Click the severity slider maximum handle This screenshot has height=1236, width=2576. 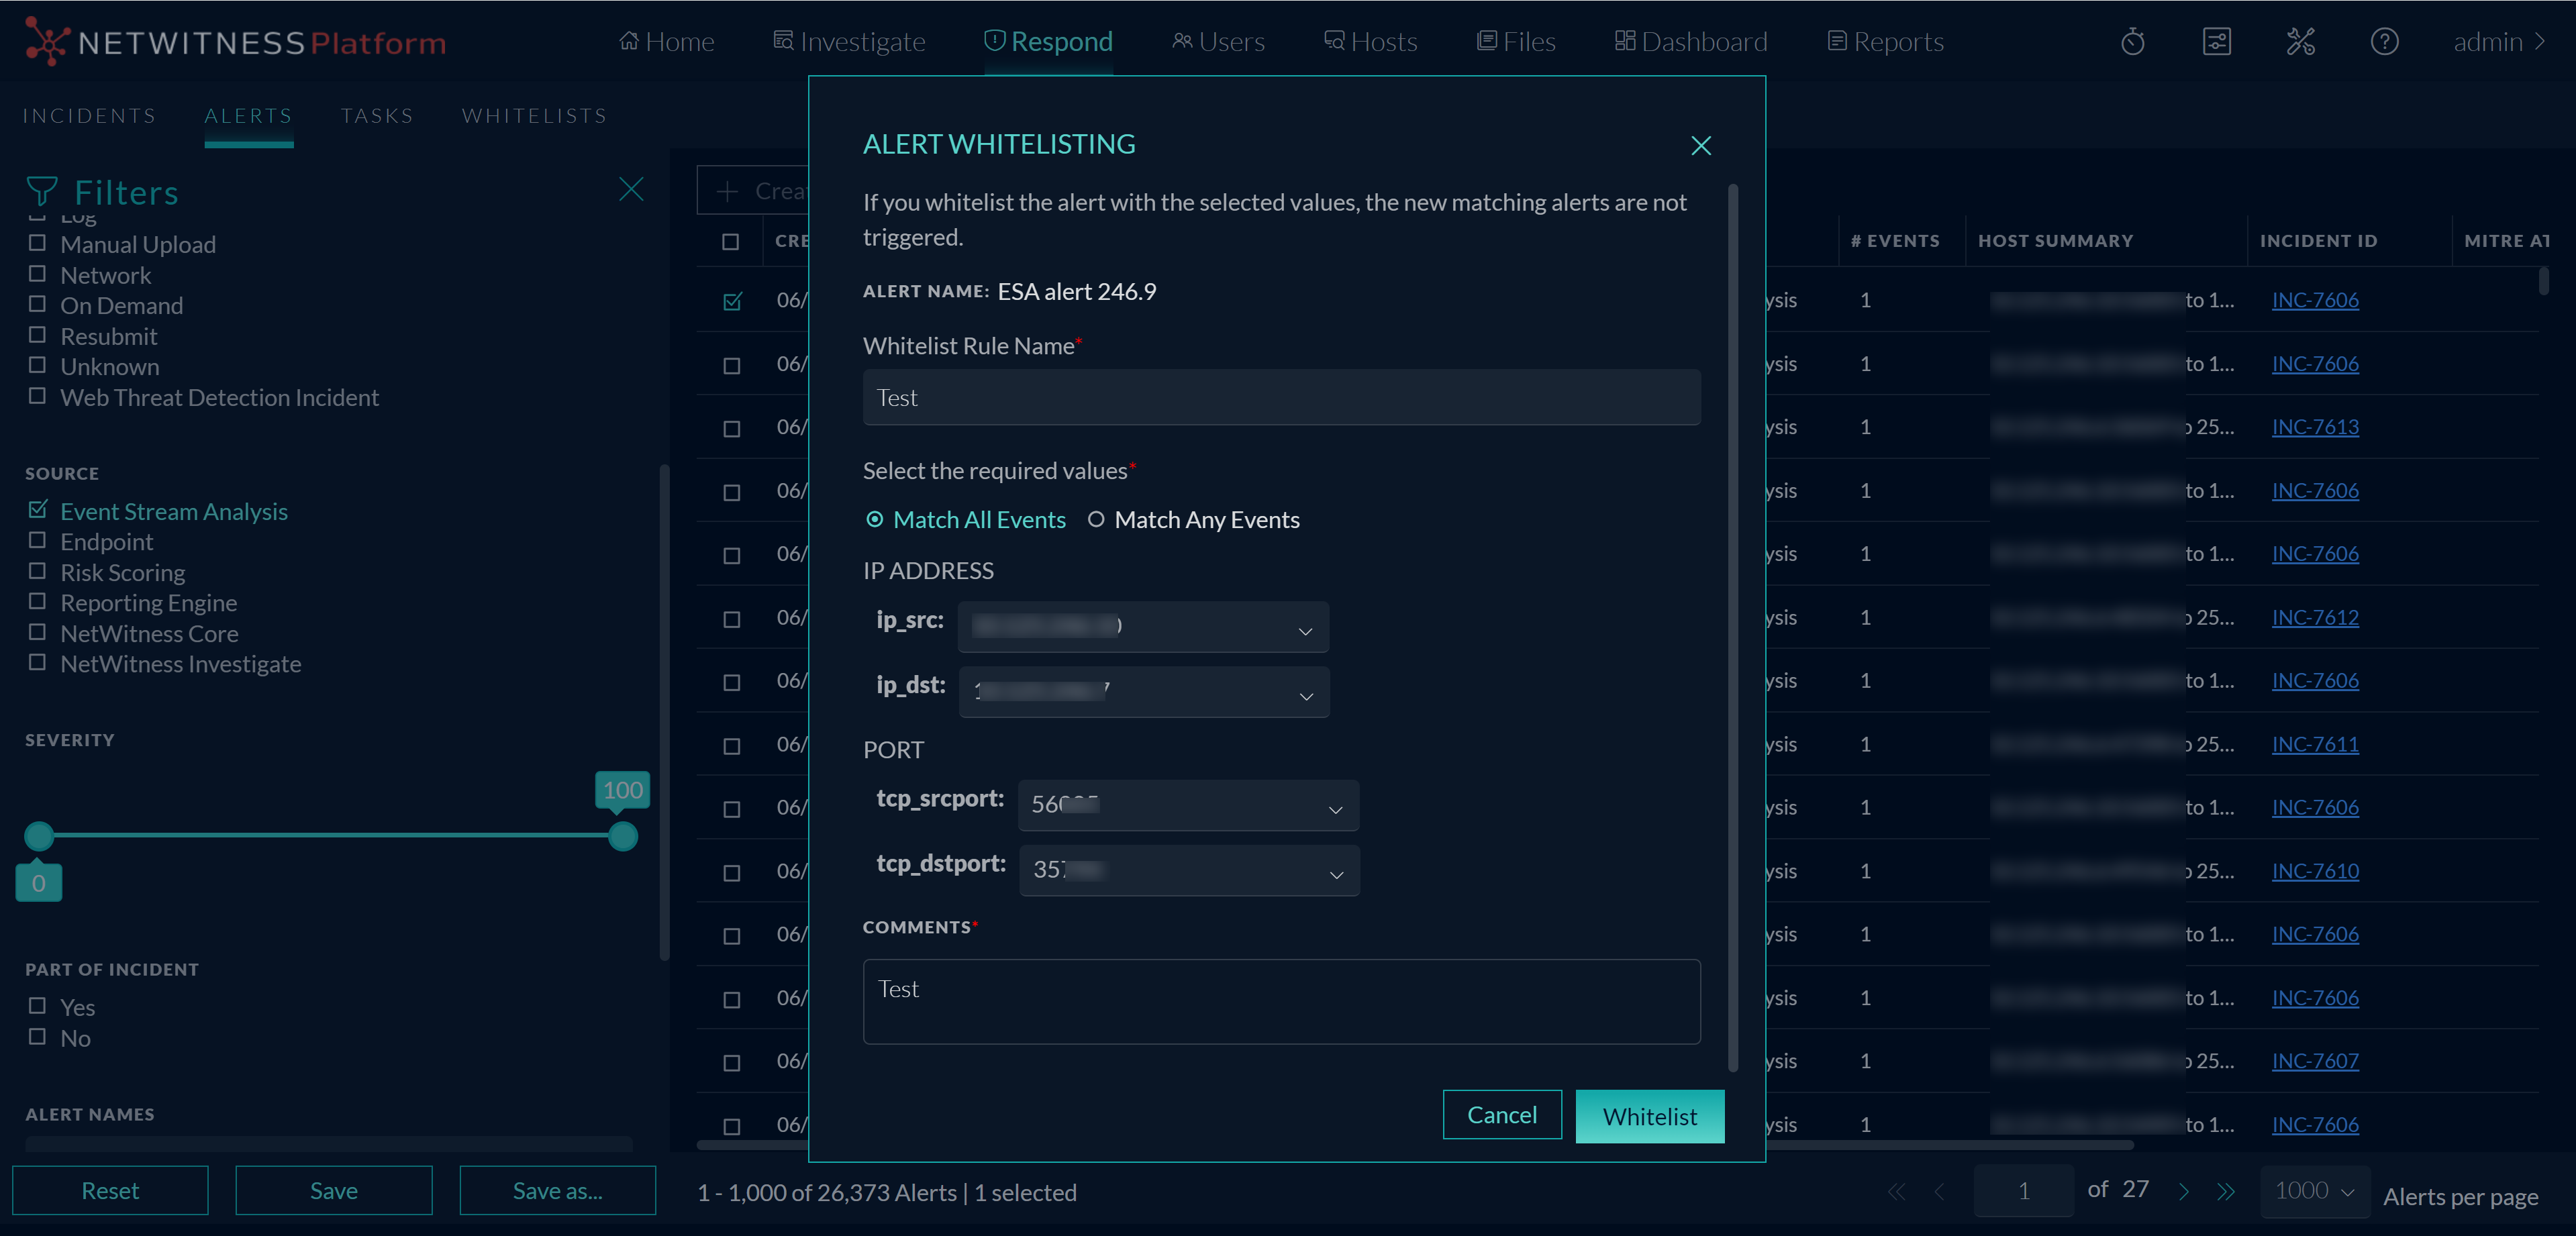tap(623, 836)
